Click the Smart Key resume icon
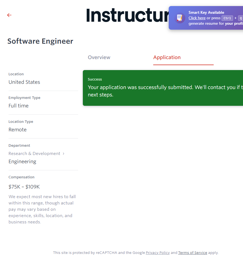 [x=180, y=18]
